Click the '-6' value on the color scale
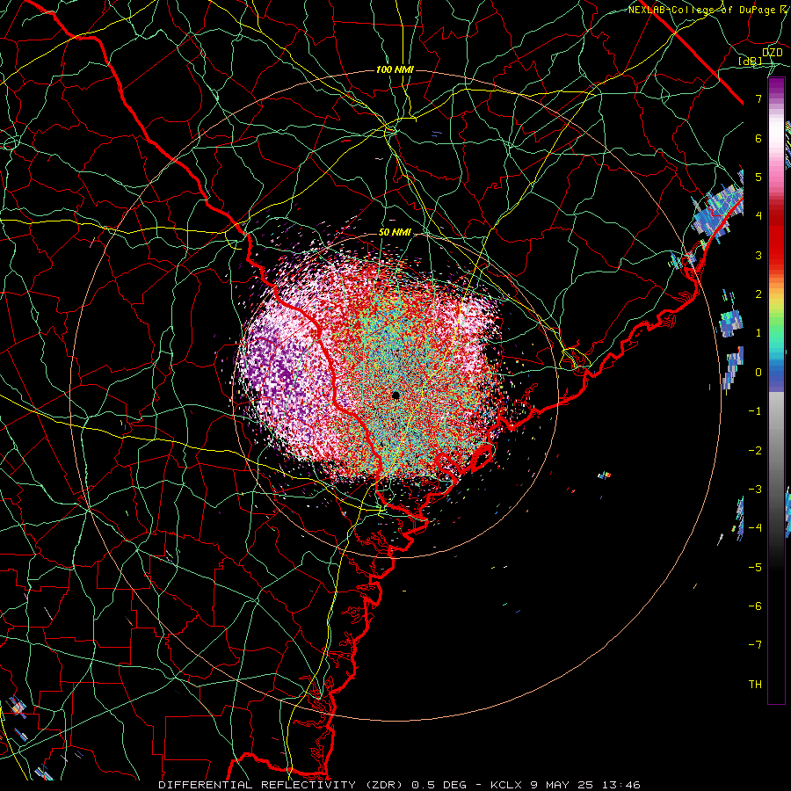The height and width of the screenshot is (791, 791). 755,606
